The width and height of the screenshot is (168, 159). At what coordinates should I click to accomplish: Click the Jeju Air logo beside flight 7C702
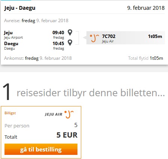(94, 38)
